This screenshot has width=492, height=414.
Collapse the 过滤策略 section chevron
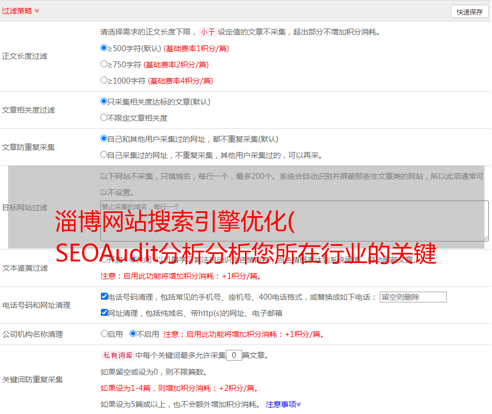pyautogui.click(x=37, y=11)
